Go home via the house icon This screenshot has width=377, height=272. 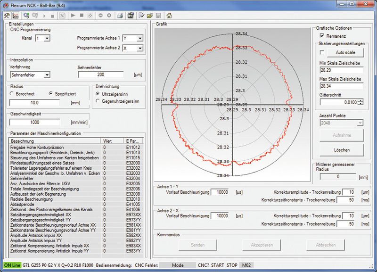169,16
